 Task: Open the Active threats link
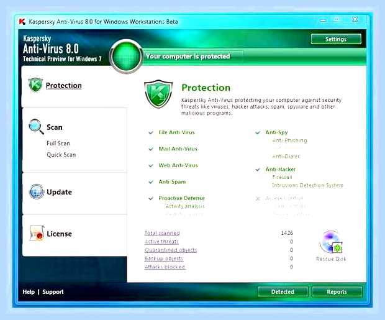pos(161,242)
